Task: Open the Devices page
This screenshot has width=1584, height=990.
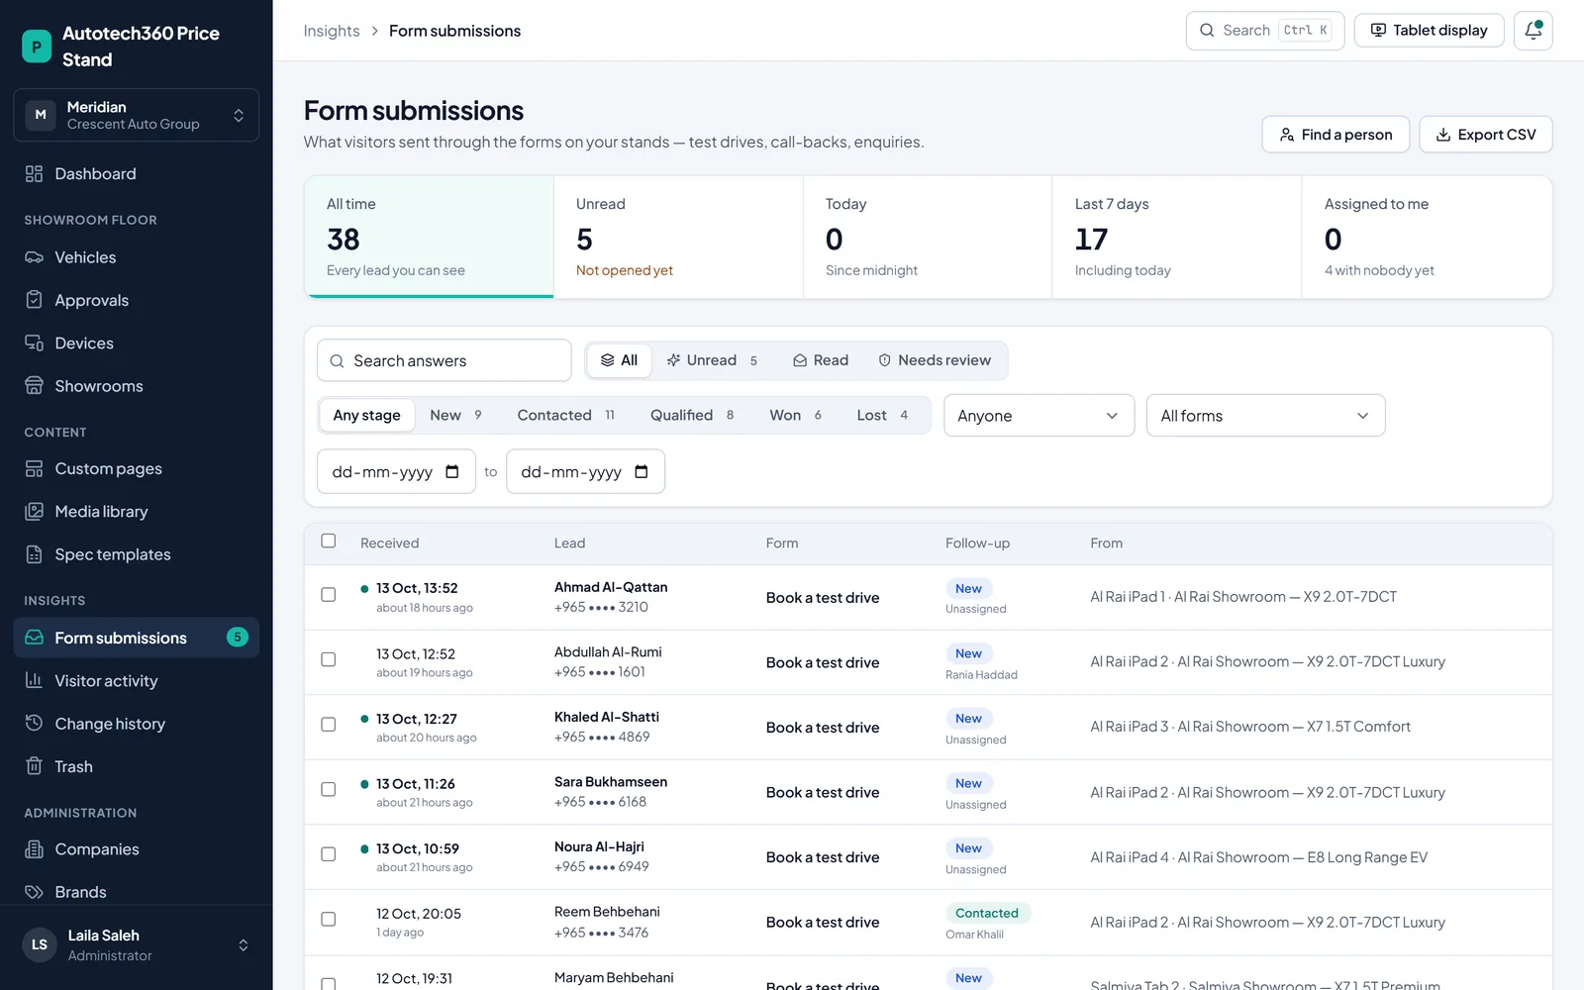Action: click(x=136, y=344)
